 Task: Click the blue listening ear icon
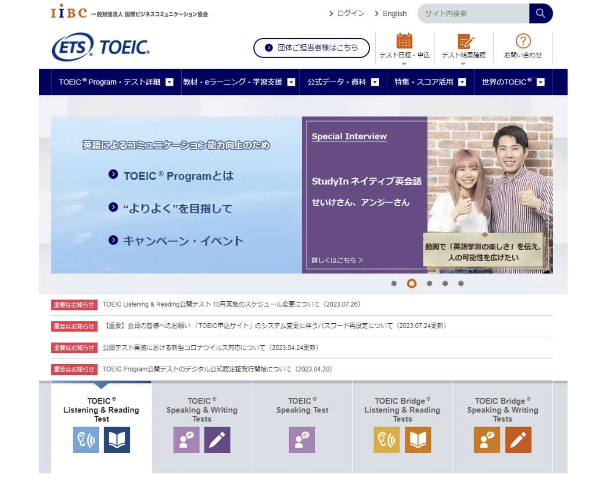[86, 440]
